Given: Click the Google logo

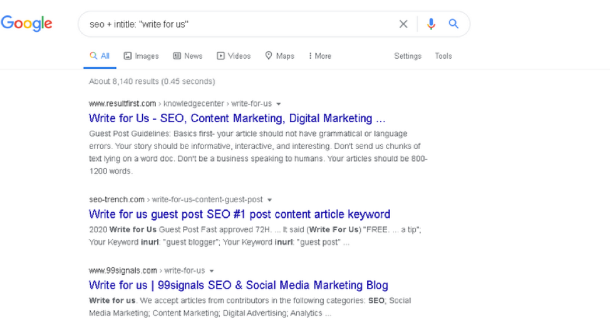Looking at the screenshot, I should (x=26, y=24).
